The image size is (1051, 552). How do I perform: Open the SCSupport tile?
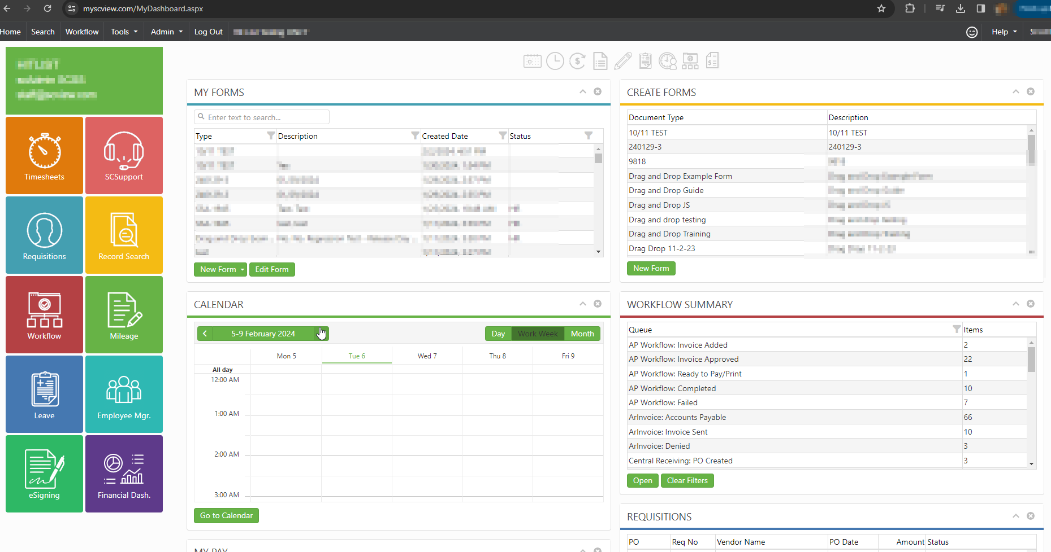[x=124, y=155]
